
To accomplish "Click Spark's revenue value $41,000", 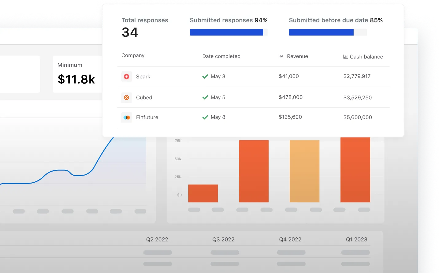I will pos(289,76).
